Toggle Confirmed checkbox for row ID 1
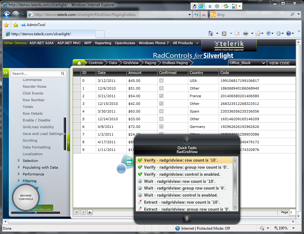The width and height of the screenshot is (304, 234). click(x=161, y=88)
